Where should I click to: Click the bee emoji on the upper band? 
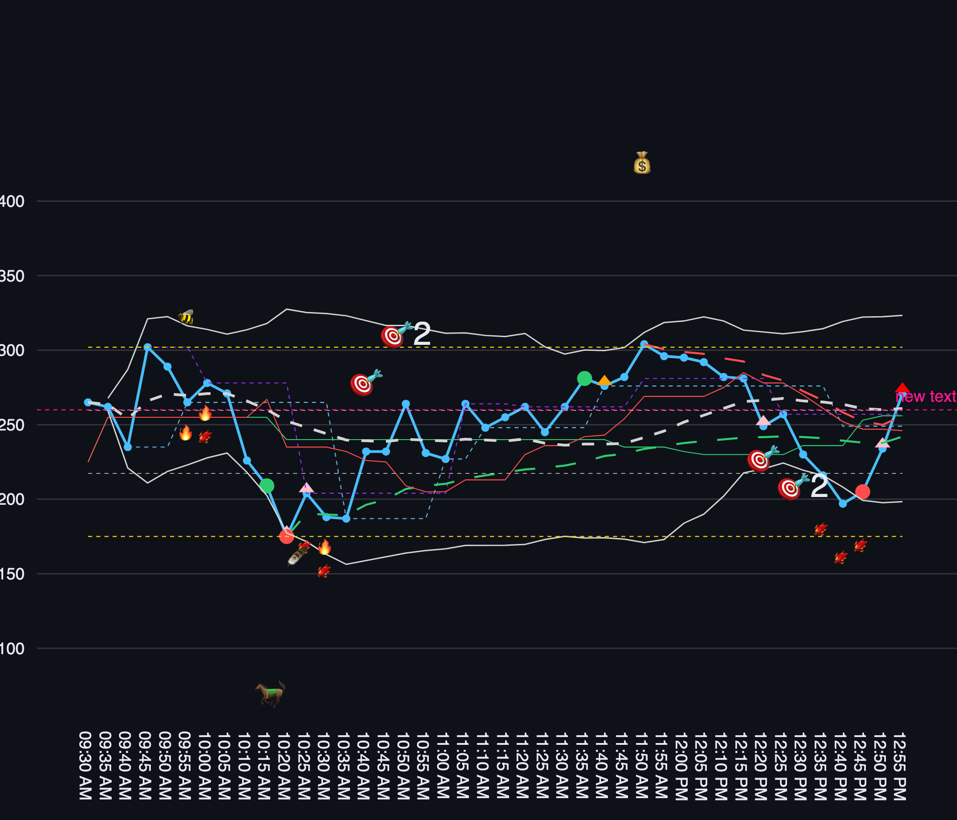[x=185, y=317]
